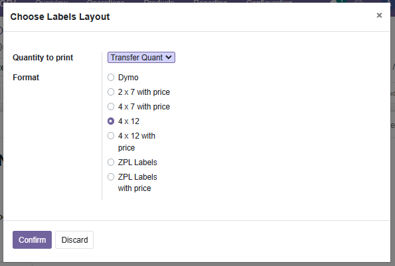Select the plain 4 x 12 radio button
Viewport: 395px width, 266px height.
[111, 121]
